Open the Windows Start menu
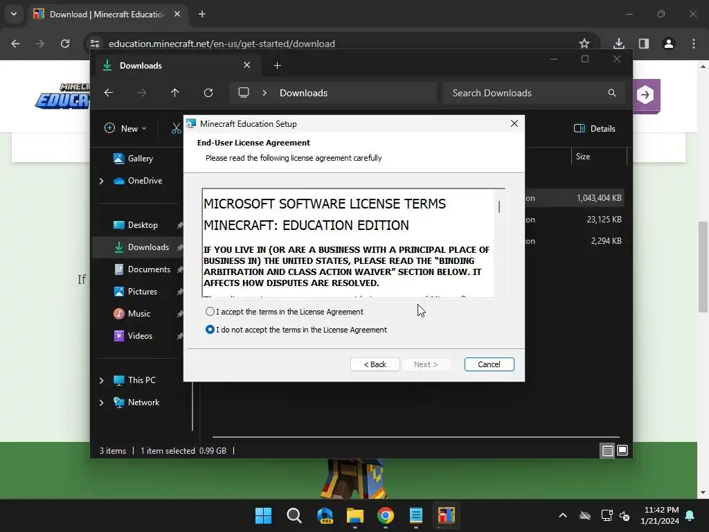Image resolution: width=709 pixels, height=532 pixels. [x=264, y=515]
